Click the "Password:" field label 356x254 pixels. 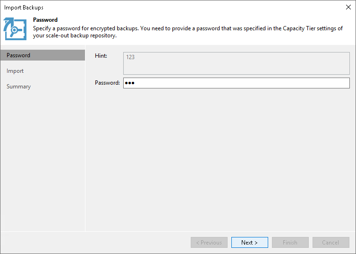coord(107,83)
